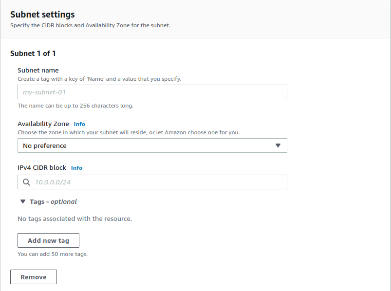This screenshot has height=291, width=391.
Task: Click the Info icon-link after Availability Zone
Action: (x=79, y=124)
